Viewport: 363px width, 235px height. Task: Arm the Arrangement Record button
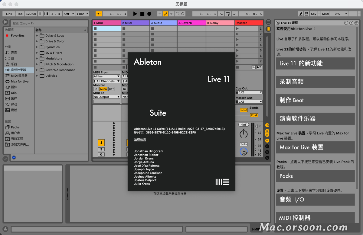click(x=149, y=14)
